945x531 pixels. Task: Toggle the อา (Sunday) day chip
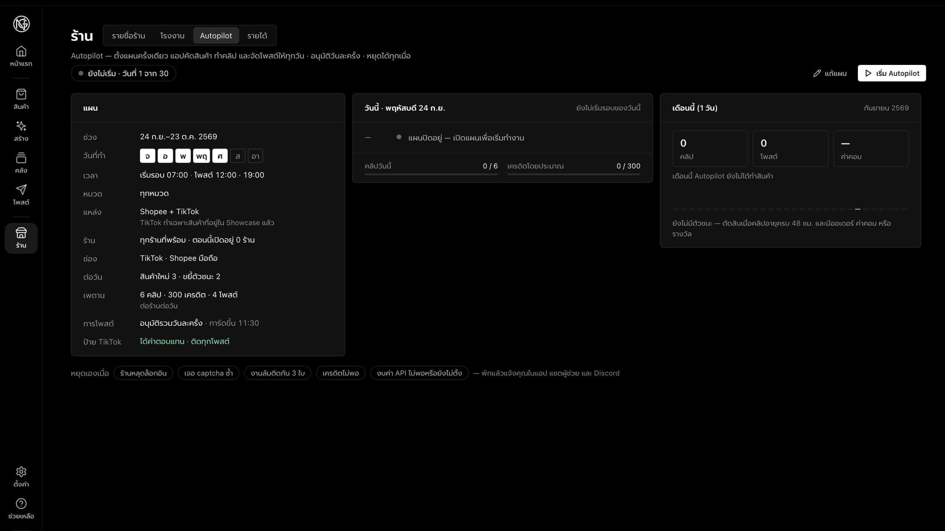pyautogui.click(x=255, y=156)
